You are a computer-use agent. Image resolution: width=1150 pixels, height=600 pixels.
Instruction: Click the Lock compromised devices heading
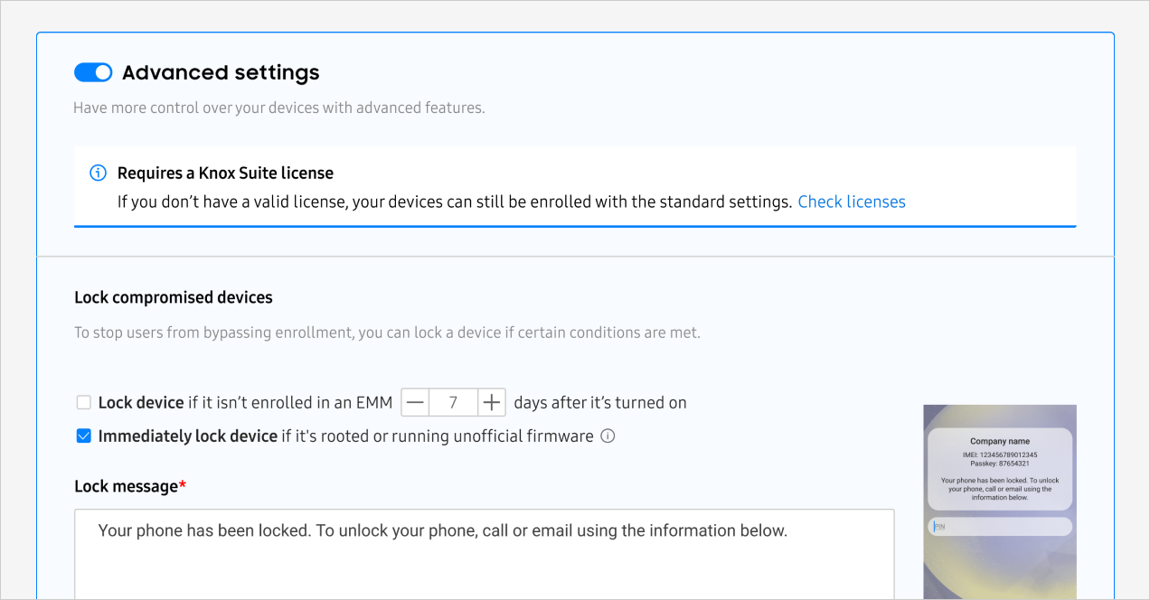click(174, 297)
